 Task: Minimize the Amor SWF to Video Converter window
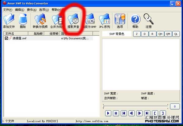(x=172, y=3)
